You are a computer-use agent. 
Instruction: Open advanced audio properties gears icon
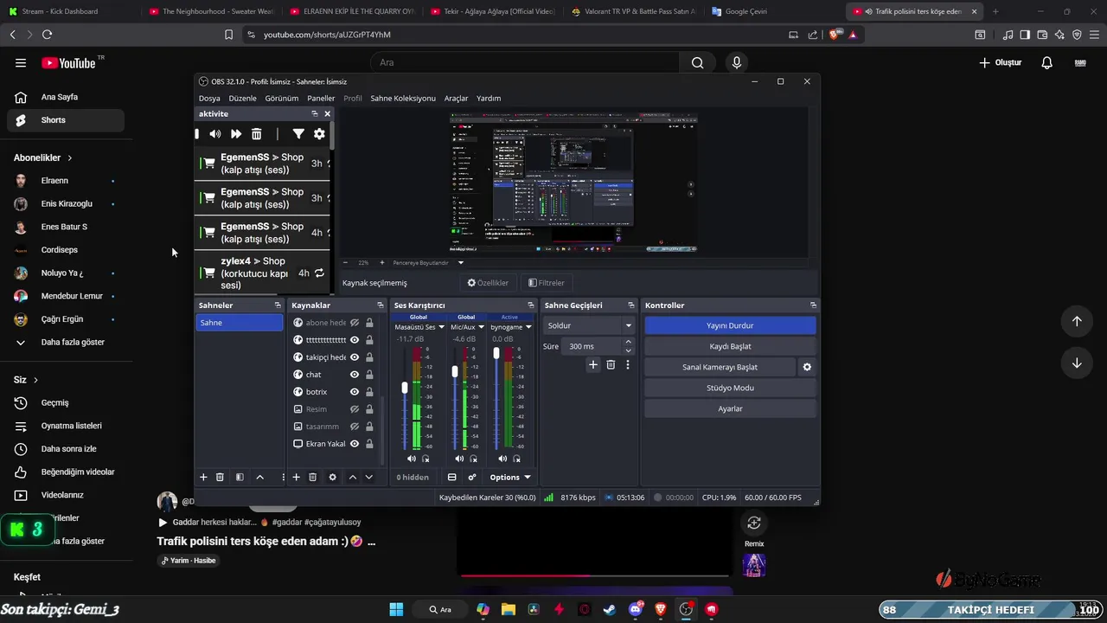click(472, 477)
